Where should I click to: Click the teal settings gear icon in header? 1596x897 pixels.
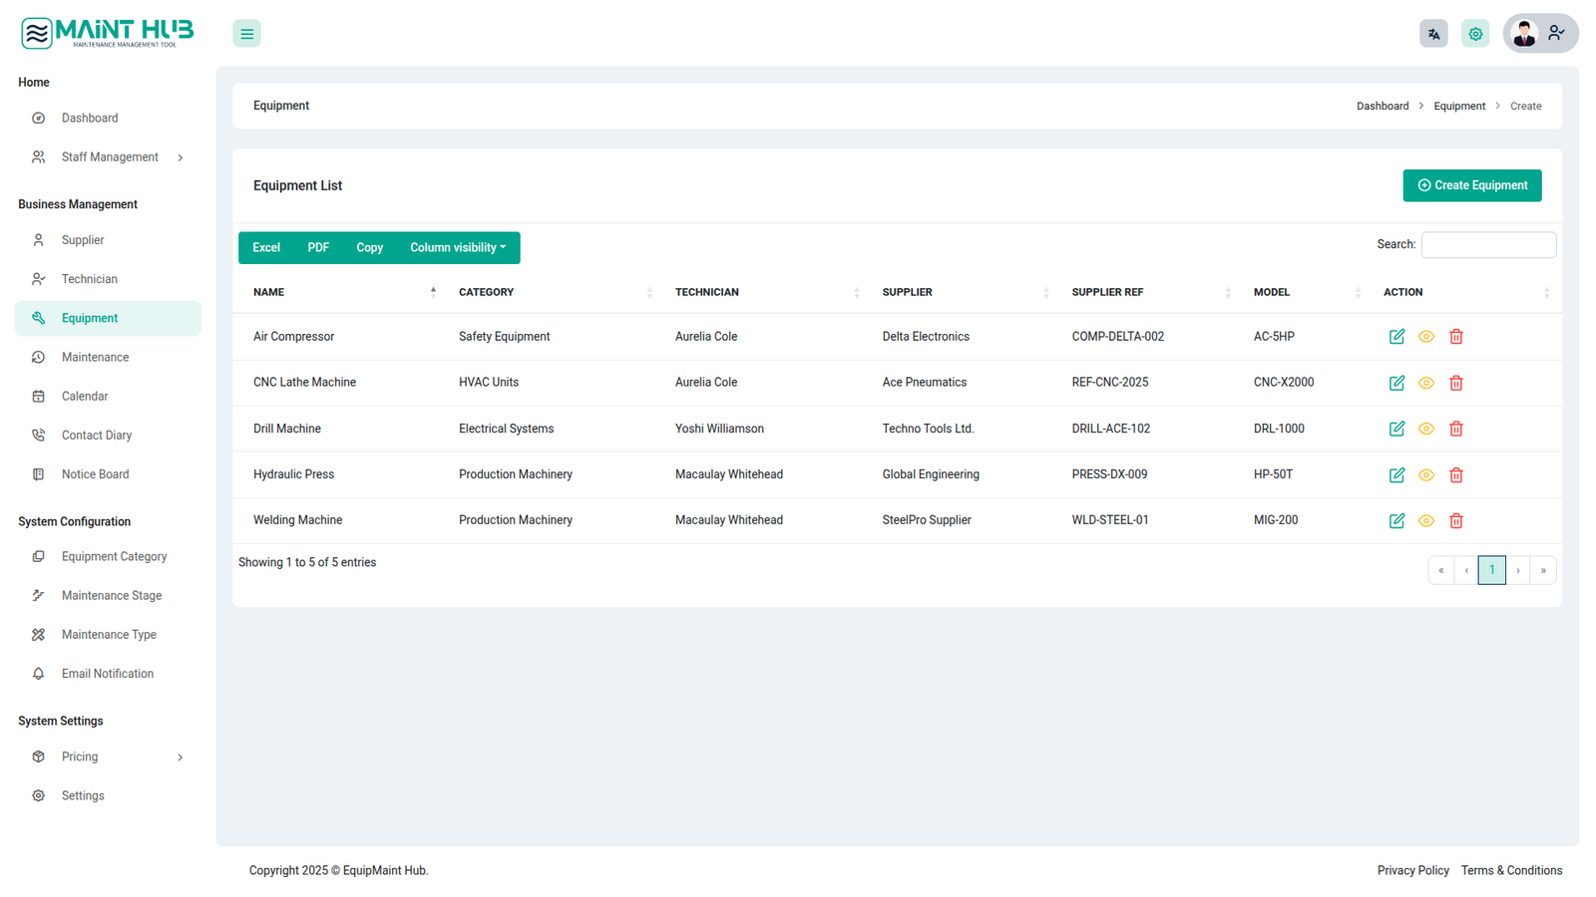[x=1474, y=34]
